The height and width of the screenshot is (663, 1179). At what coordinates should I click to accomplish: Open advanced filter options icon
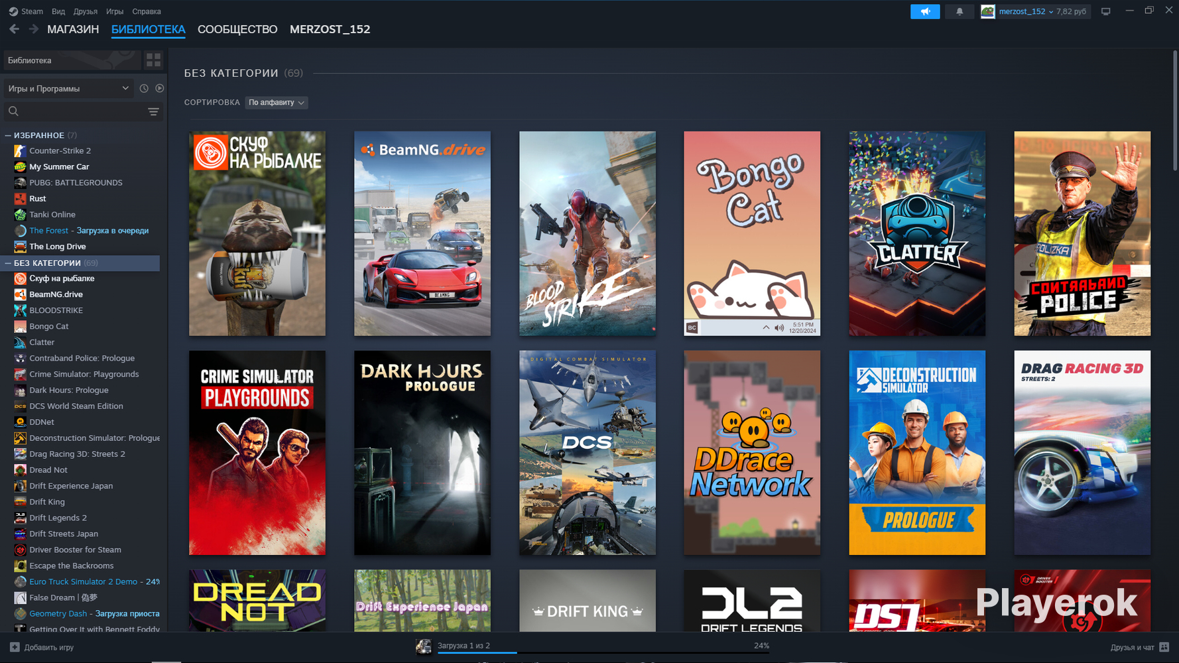(153, 111)
